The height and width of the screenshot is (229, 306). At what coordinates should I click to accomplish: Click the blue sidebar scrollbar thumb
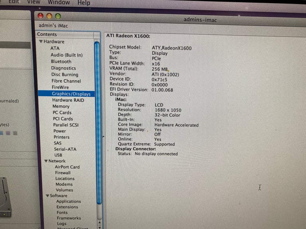point(98,123)
